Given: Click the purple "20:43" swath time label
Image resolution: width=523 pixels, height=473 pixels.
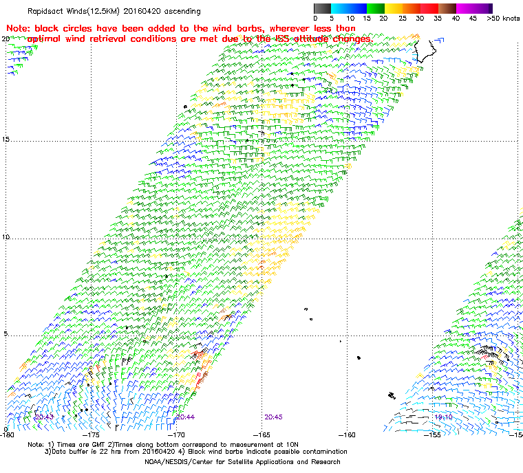Looking at the screenshot, I should (x=44, y=417).
